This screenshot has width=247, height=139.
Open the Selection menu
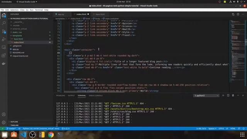(14, 10)
